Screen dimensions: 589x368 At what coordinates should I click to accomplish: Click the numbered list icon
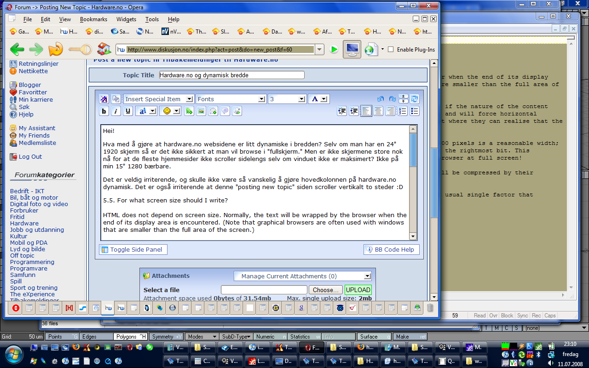(x=403, y=111)
